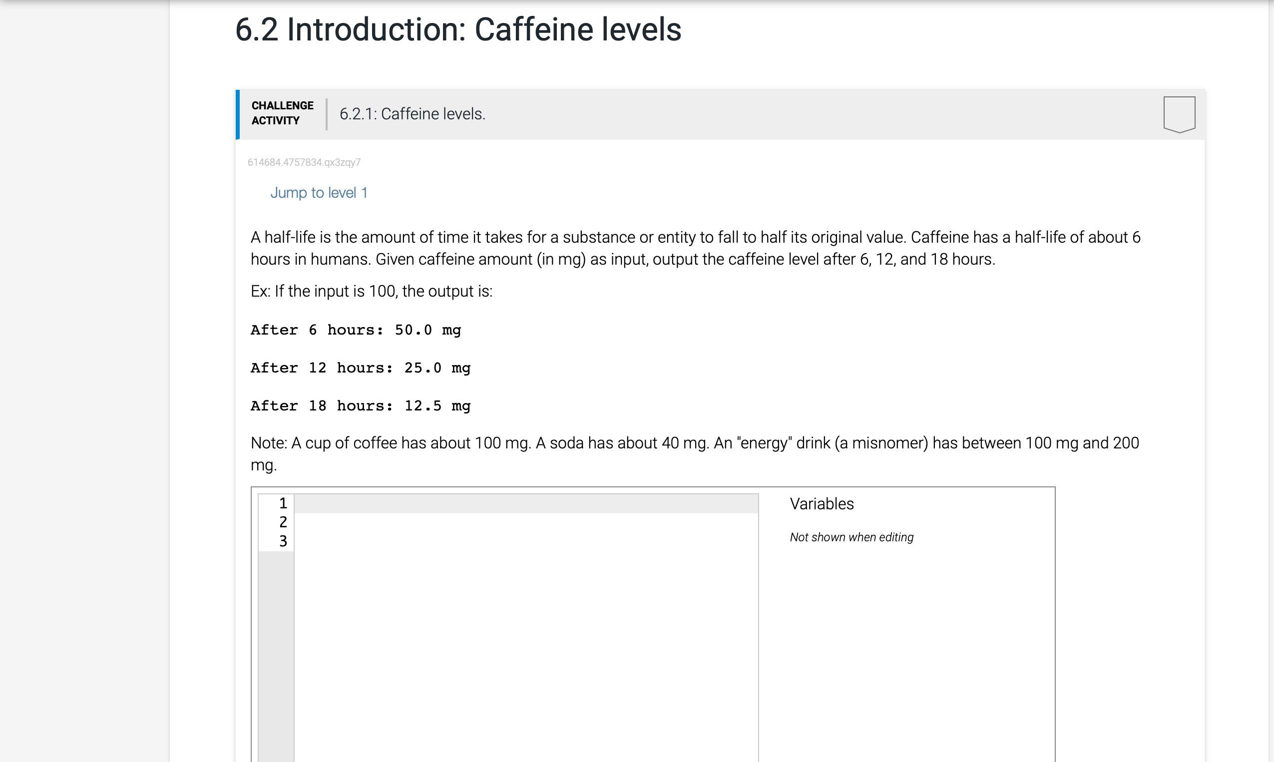Click line number 2 in the gutter
The image size is (1274, 762).
[283, 522]
